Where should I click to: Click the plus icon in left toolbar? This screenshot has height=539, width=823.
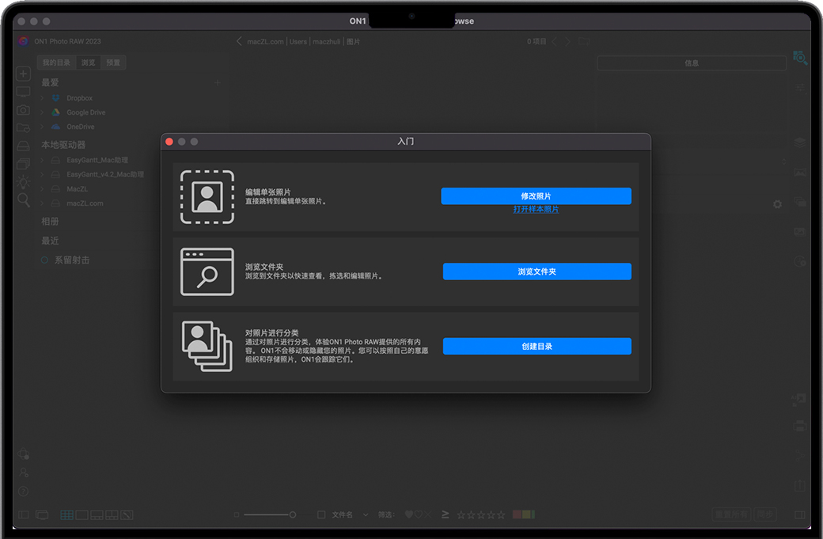[24, 74]
